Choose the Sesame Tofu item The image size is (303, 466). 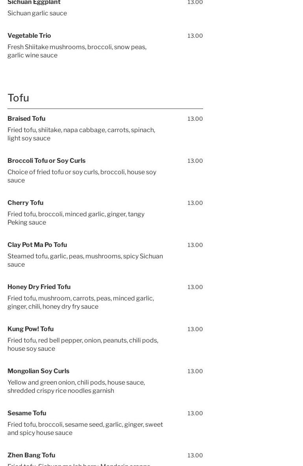[x=27, y=413]
